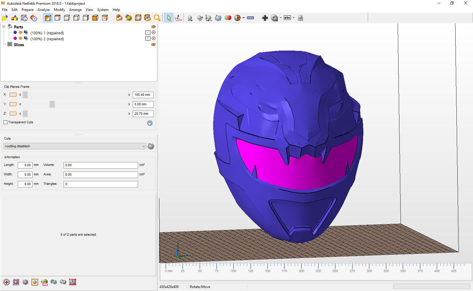Viewport: 473px width, 291px height.
Task: Open the Analyze menu
Action: [43, 9]
